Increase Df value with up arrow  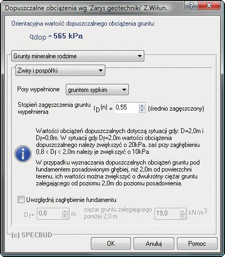point(65,211)
